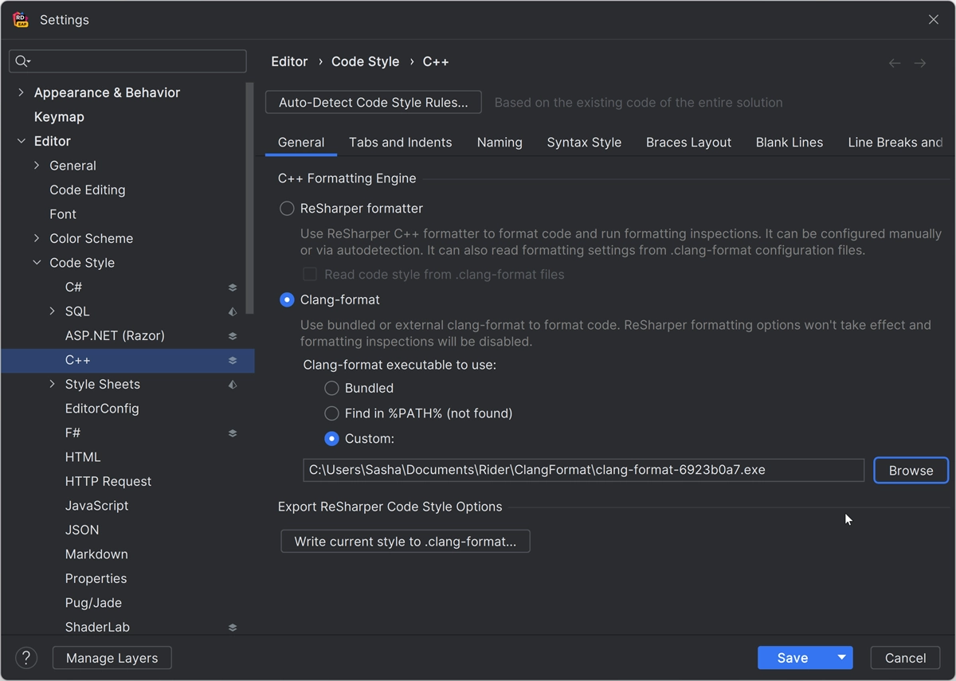
Task: Expand the General node under Editor
Action: (37, 166)
